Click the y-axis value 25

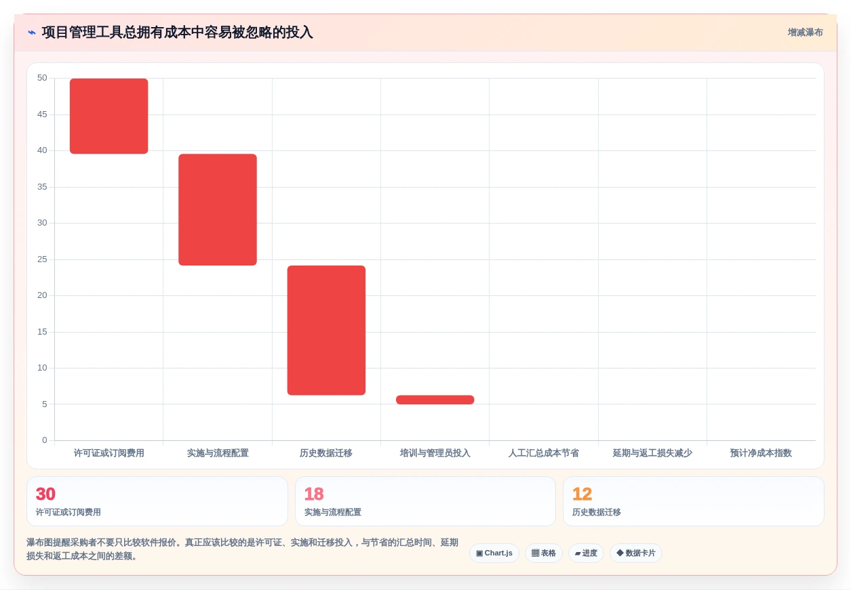(42, 259)
